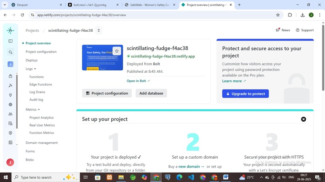View site information icon in address bar

pyautogui.click(x=33, y=15)
